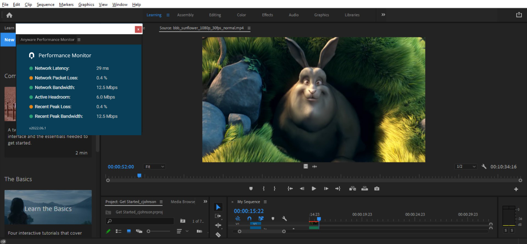Go to the Home screen icon

(x=9, y=15)
